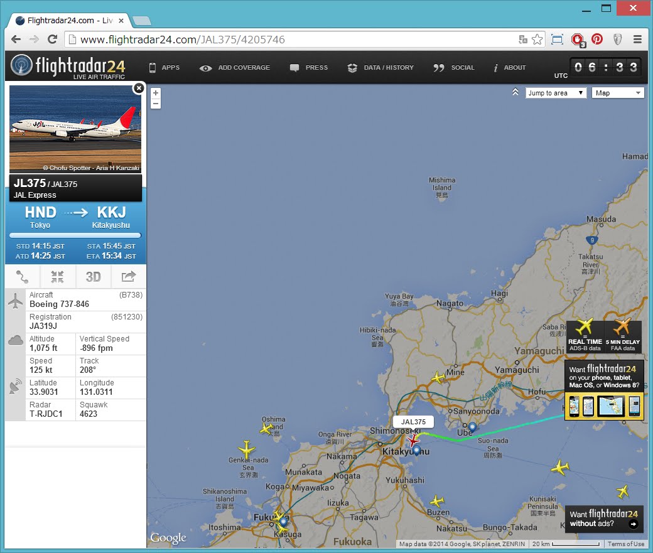
Task: Click the squawk code 4623
Action: point(89,414)
